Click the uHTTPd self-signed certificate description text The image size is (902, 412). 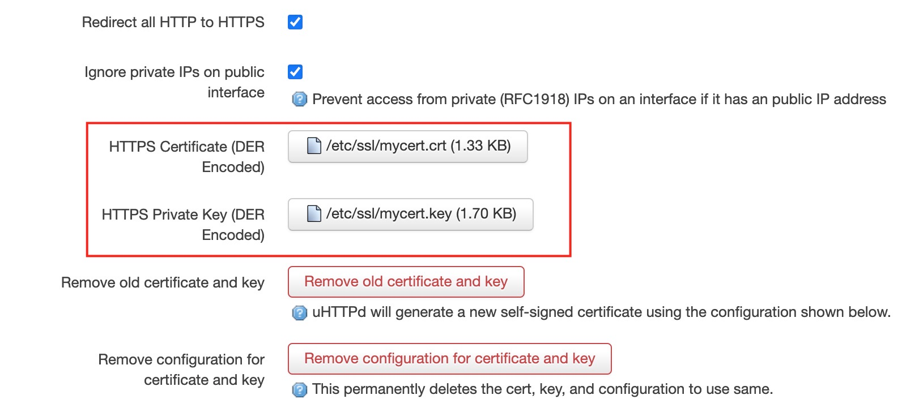click(x=601, y=312)
